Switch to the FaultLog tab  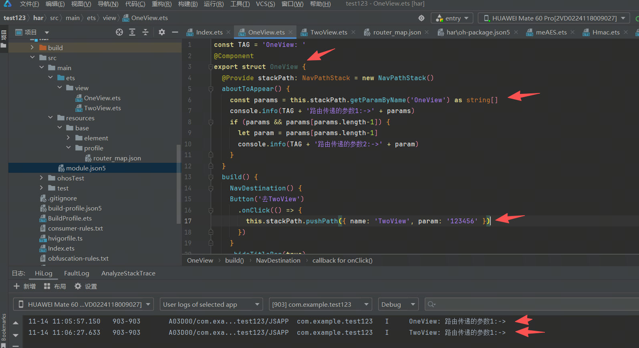[x=77, y=273]
